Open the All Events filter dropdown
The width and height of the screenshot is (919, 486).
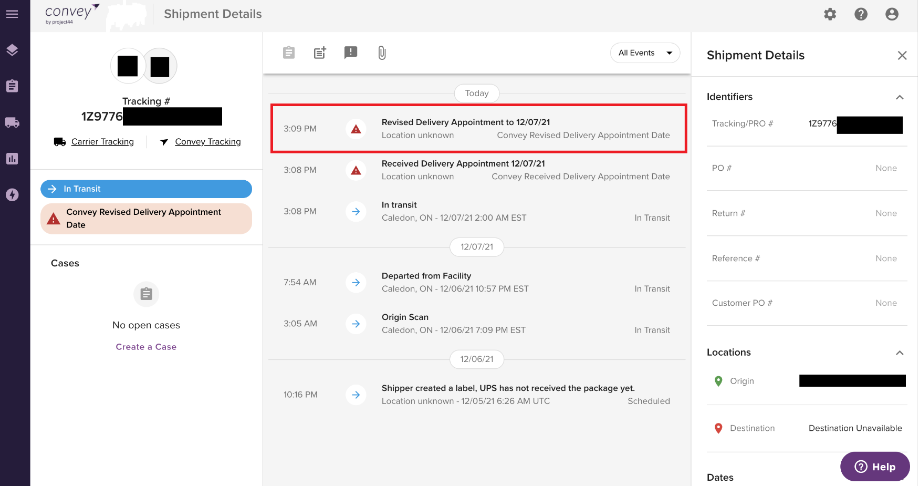[645, 53]
